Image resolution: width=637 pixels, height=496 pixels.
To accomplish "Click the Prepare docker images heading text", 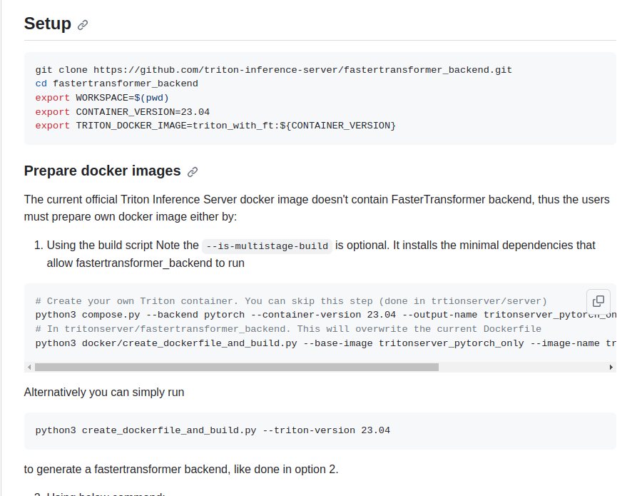I will pyautogui.click(x=103, y=171).
